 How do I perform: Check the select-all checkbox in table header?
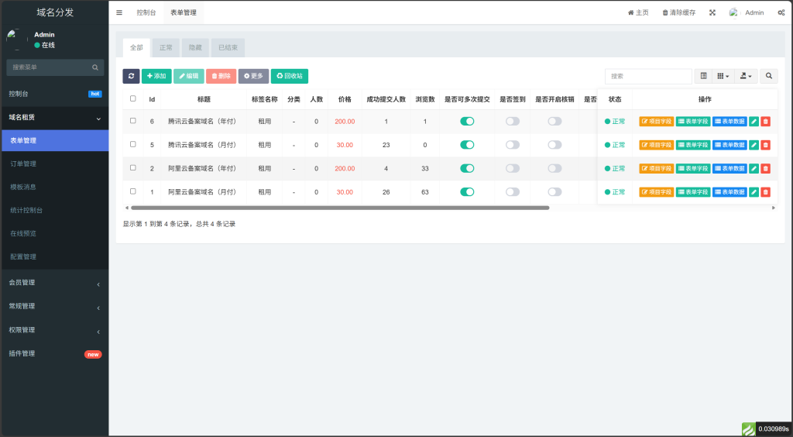click(133, 98)
